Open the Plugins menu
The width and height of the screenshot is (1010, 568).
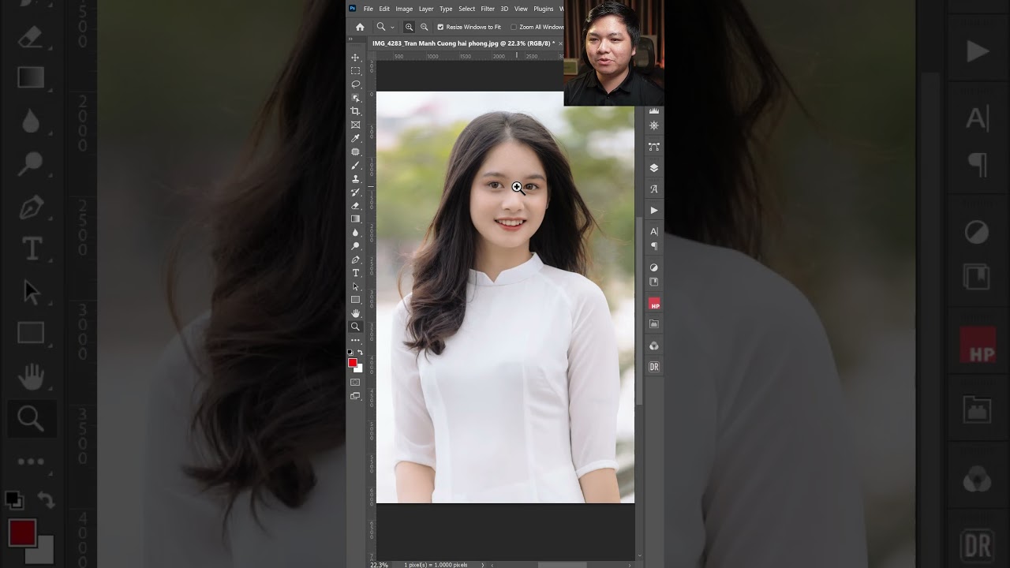coord(544,9)
